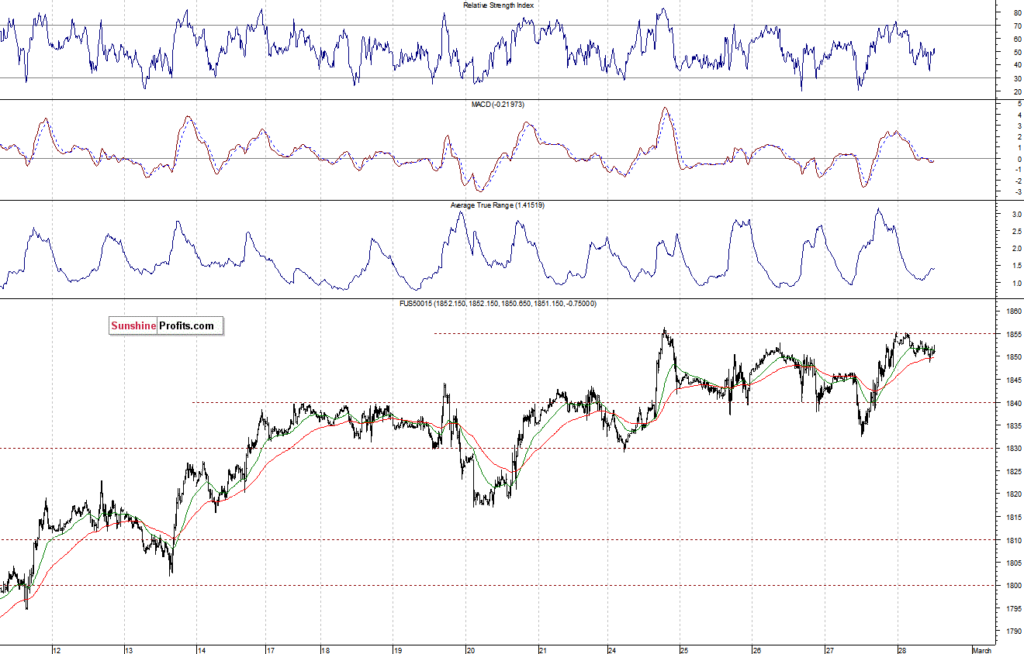Select date label 17 on time axis
The image size is (1024, 654).
click(270, 649)
